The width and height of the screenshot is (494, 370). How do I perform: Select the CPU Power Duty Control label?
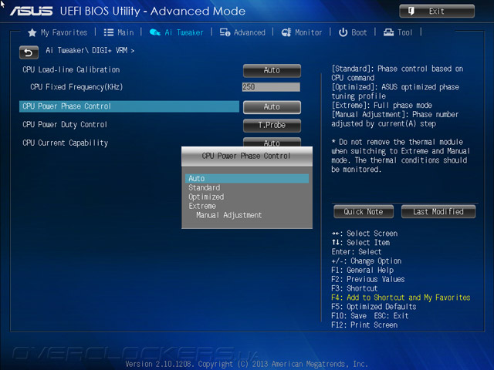(x=65, y=125)
